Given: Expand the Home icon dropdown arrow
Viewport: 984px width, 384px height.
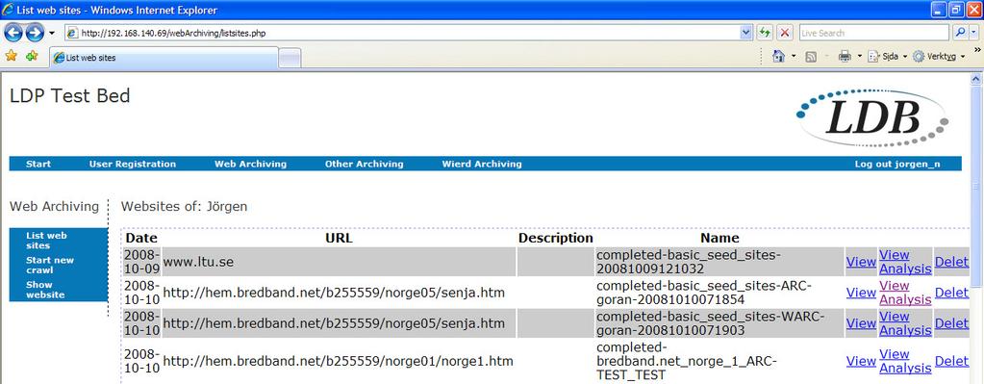Looking at the screenshot, I should point(794,57).
